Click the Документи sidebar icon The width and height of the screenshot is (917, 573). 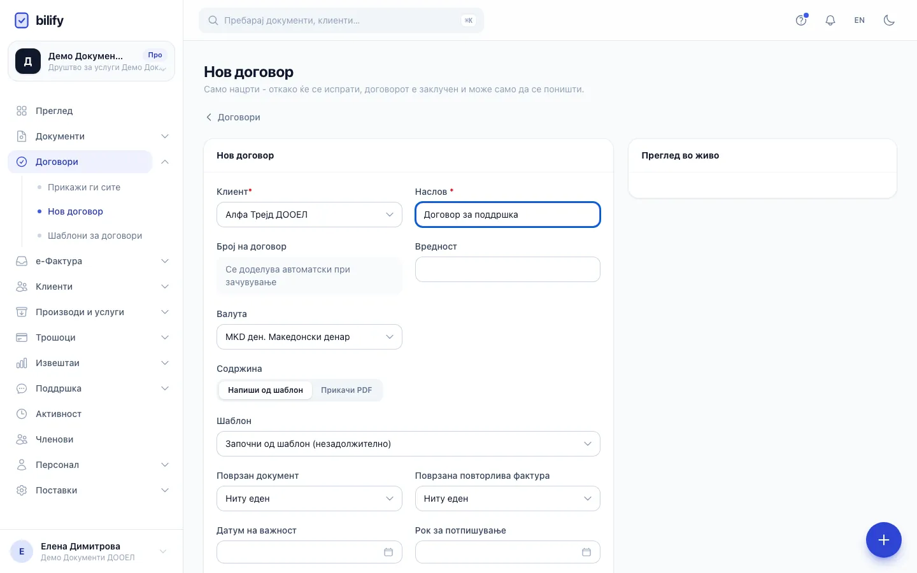[22, 136]
